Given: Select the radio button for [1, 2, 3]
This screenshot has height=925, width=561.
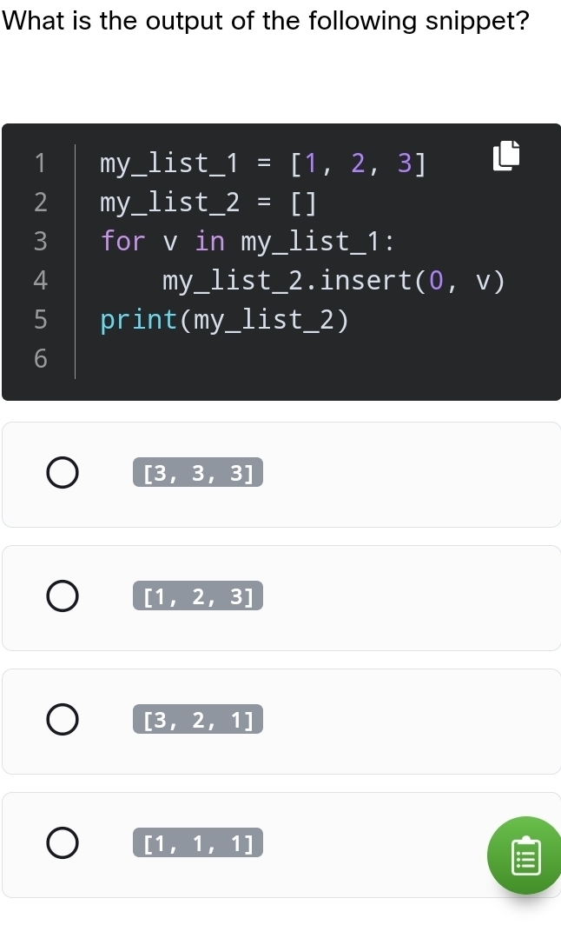Looking at the screenshot, I should (62, 596).
